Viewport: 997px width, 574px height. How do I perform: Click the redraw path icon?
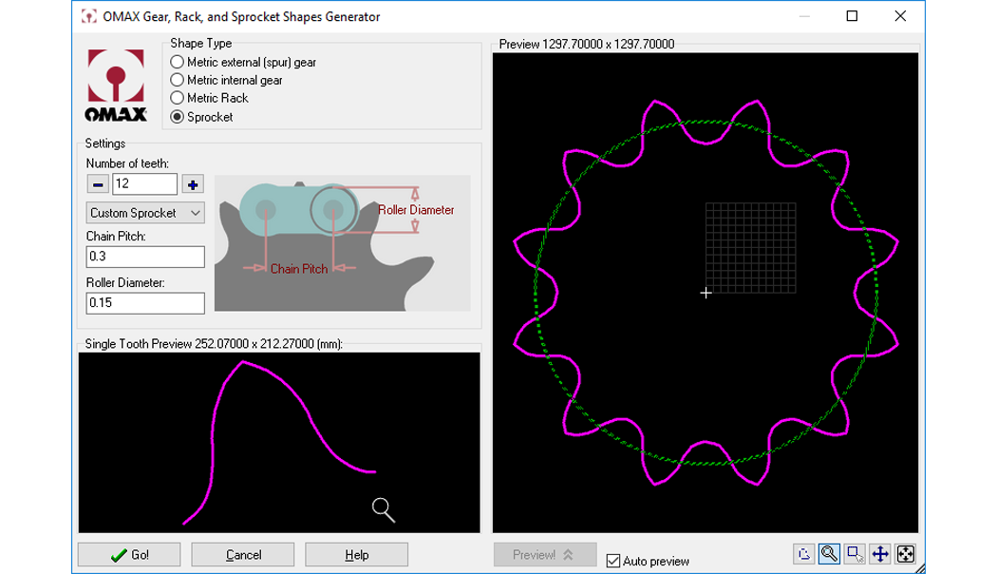(x=803, y=554)
